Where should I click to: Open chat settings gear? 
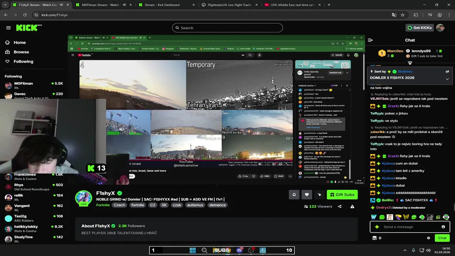pyautogui.click(x=428, y=238)
